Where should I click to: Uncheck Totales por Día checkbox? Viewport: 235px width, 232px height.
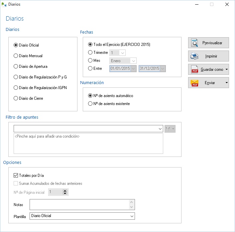tap(16, 175)
